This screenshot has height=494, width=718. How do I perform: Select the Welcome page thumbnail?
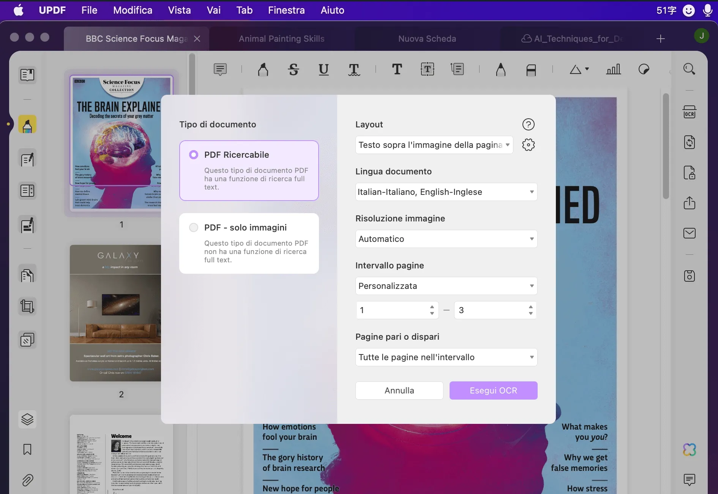[x=122, y=454]
